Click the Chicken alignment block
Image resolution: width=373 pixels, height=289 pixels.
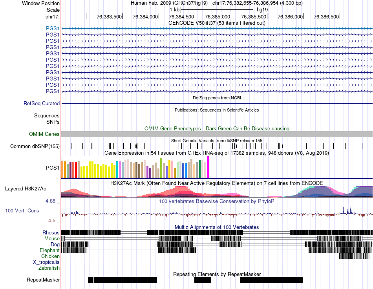tap(355, 256)
